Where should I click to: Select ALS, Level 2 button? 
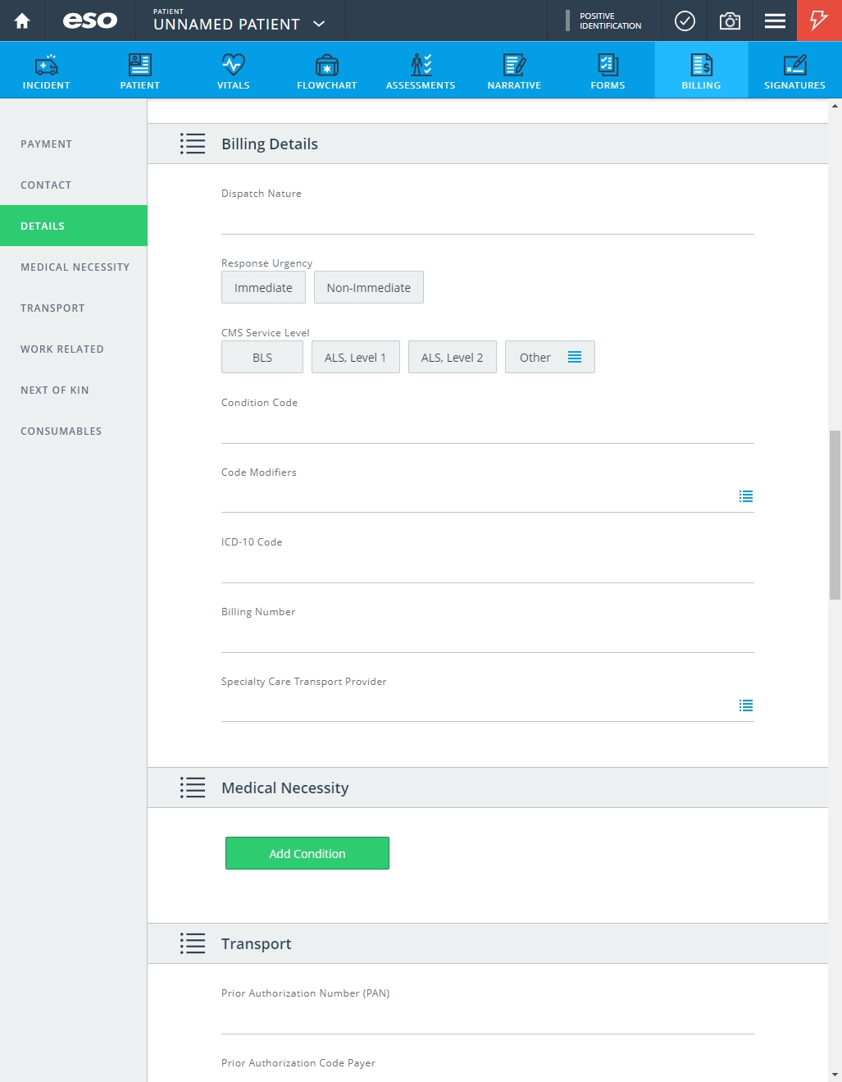[453, 357]
